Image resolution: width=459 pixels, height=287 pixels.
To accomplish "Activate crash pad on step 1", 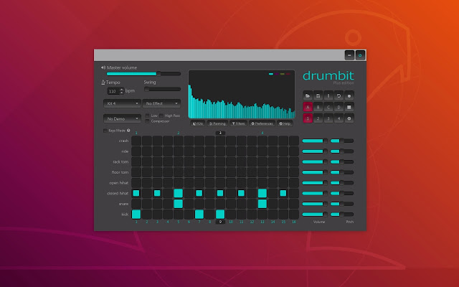I will [x=136, y=141].
